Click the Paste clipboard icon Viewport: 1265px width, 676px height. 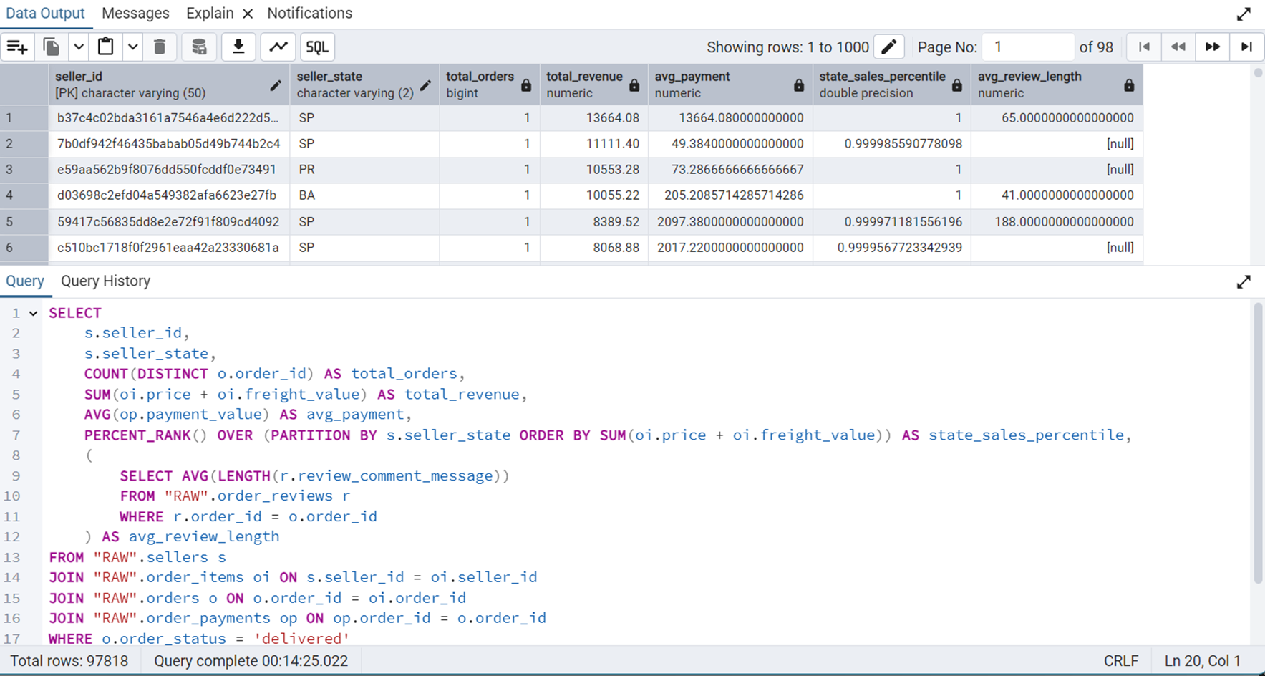(105, 47)
